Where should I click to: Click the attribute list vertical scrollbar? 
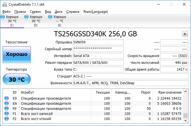(x=185, y=106)
